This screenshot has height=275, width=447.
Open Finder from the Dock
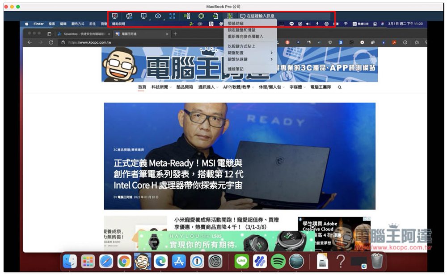[x=70, y=261]
